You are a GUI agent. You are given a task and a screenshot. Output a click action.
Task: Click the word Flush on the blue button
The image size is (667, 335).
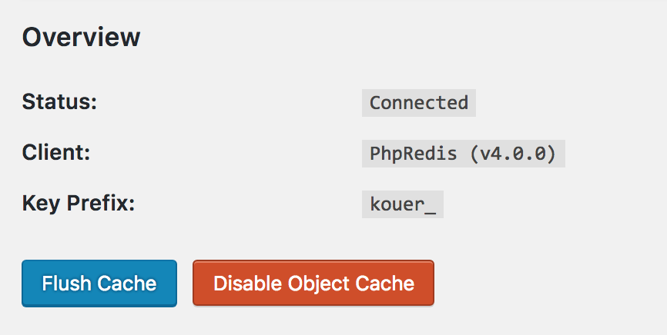coord(65,284)
